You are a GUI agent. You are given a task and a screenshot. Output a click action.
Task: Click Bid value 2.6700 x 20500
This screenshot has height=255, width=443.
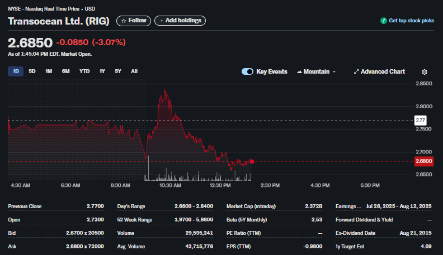[x=85, y=233]
